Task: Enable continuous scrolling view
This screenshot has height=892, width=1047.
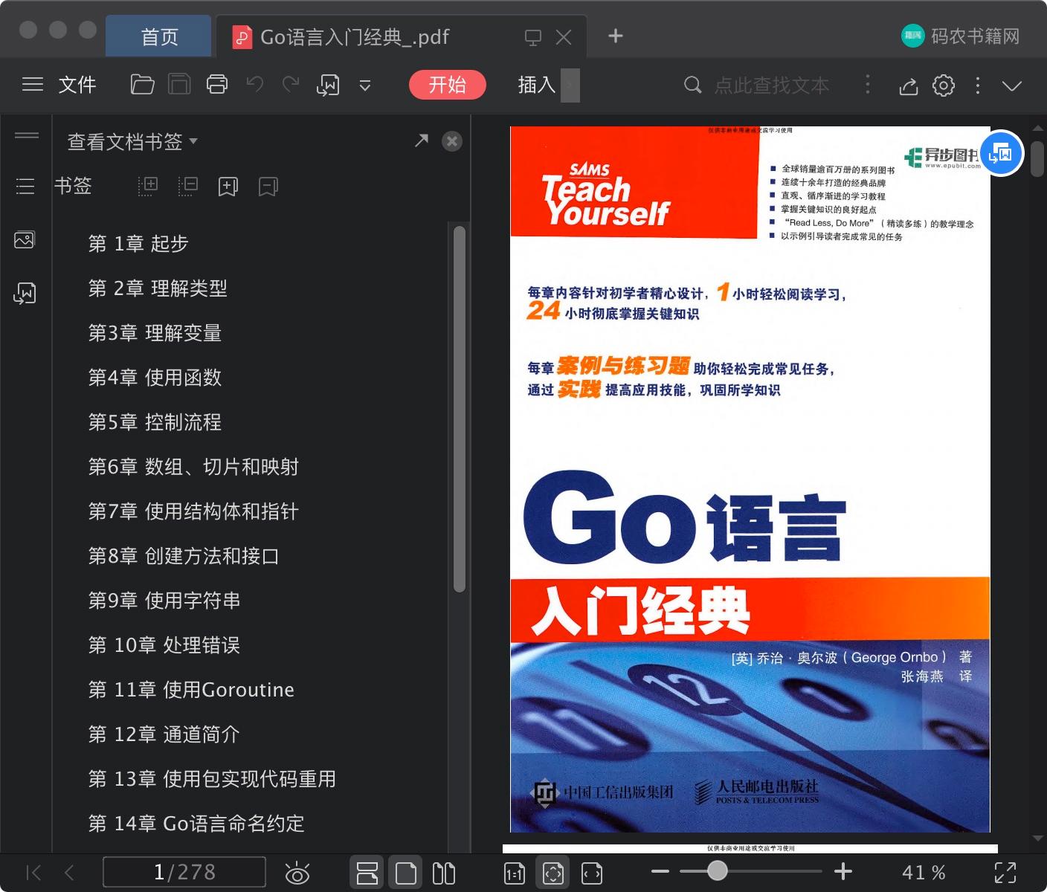Action: tap(367, 873)
